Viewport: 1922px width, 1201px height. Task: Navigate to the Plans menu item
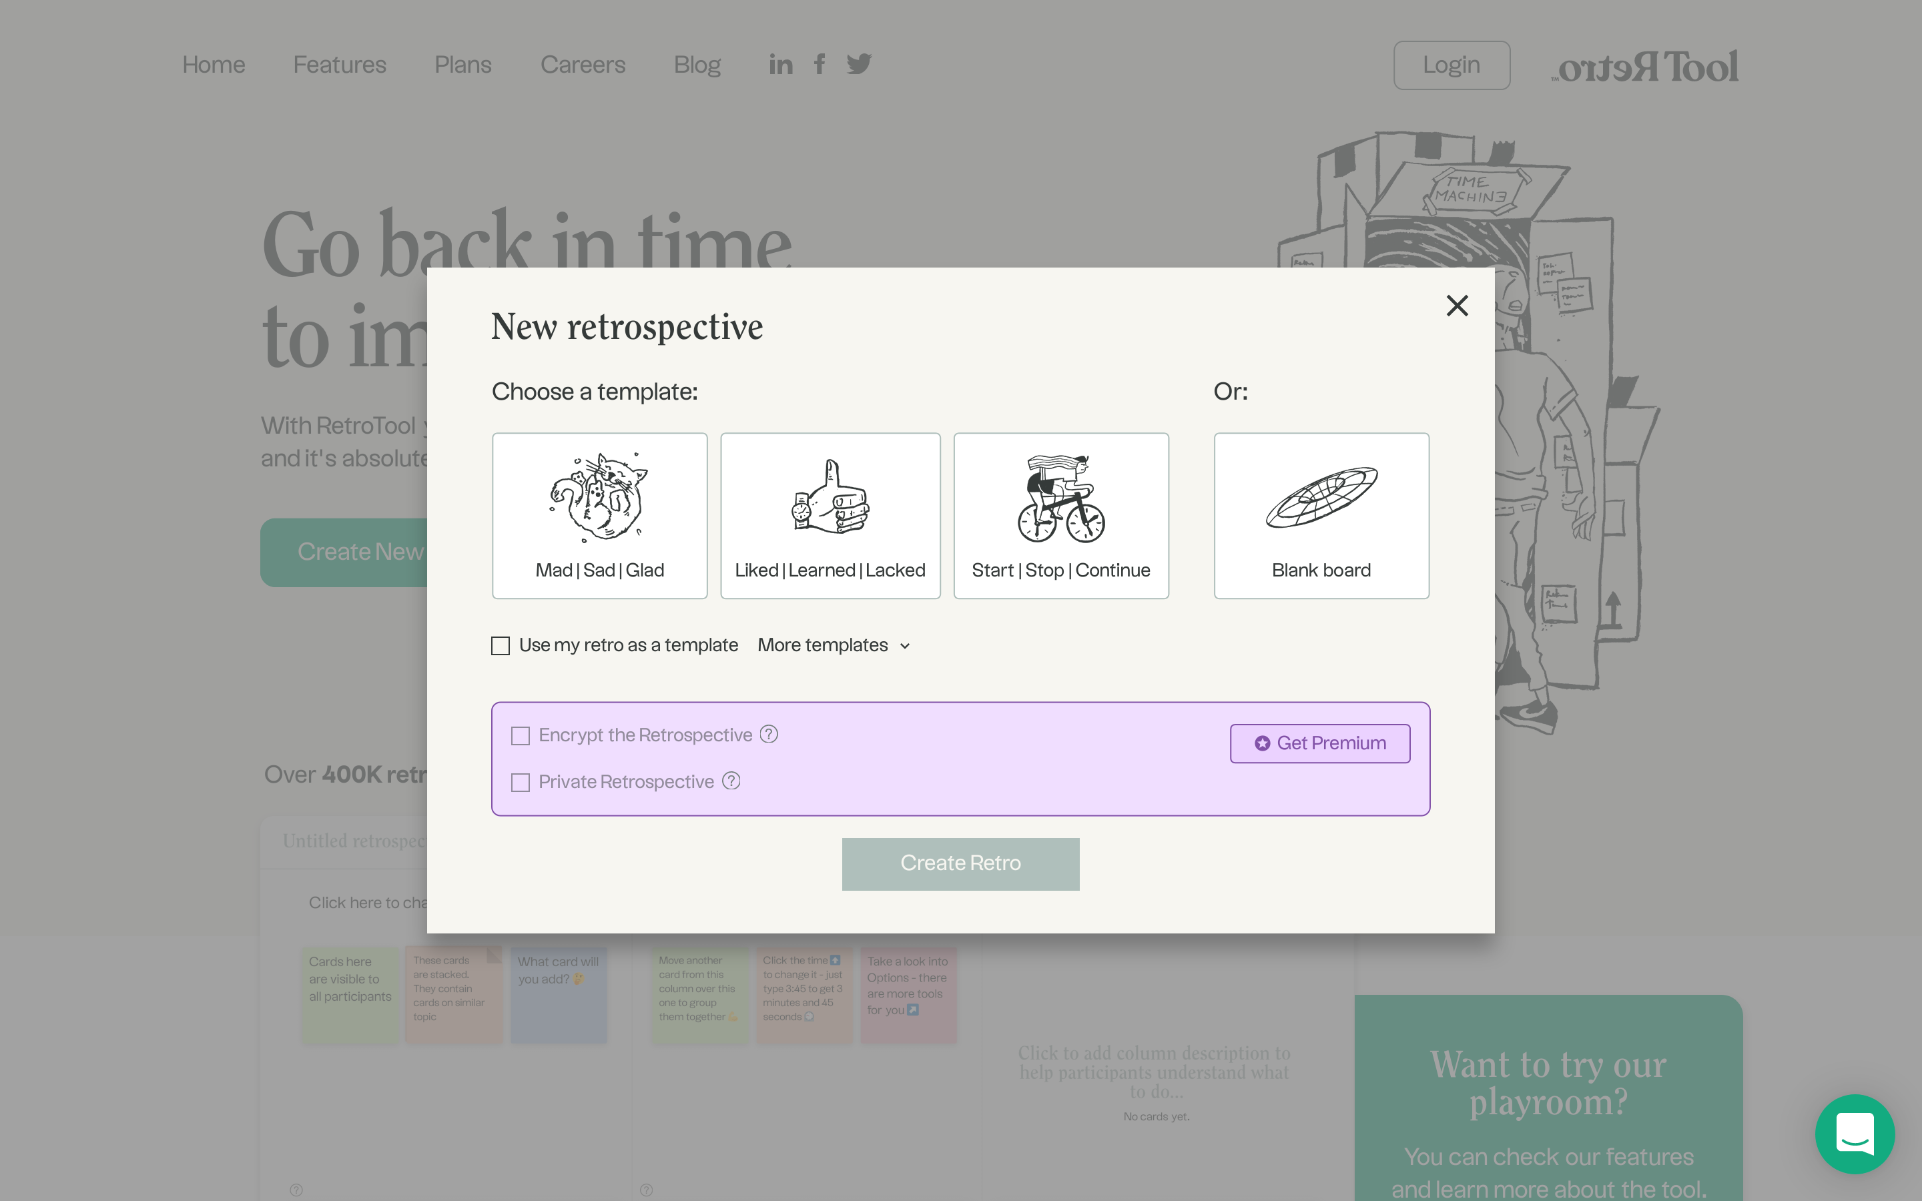pyautogui.click(x=464, y=65)
